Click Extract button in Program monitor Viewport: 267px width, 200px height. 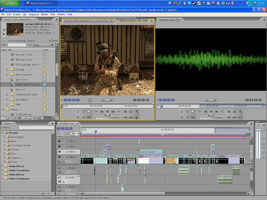tap(234, 117)
